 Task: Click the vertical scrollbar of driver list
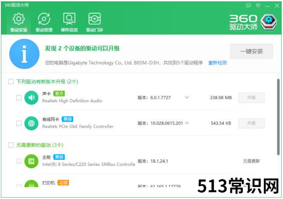pos(278,117)
